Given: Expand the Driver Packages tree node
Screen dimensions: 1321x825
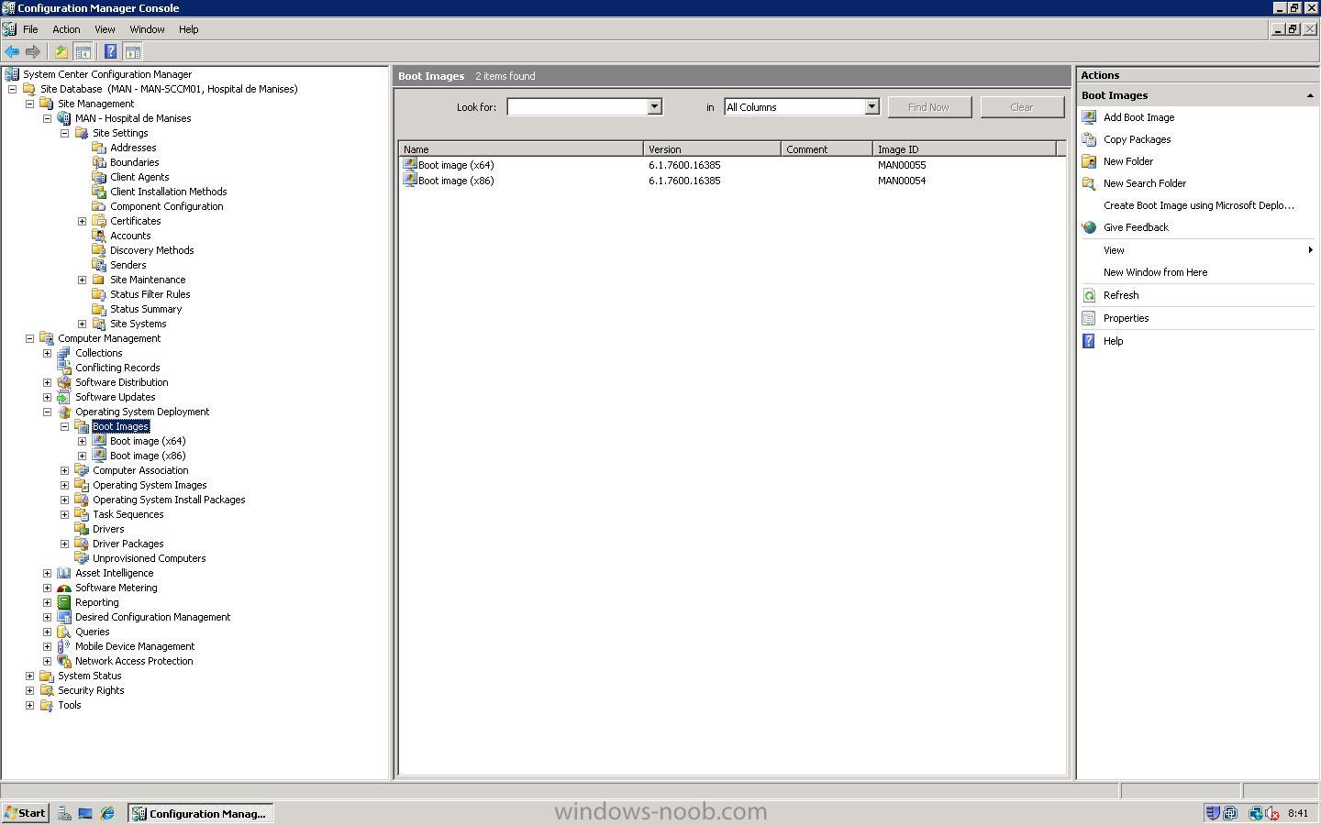Looking at the screenshot, I should (x=64, y=544).
